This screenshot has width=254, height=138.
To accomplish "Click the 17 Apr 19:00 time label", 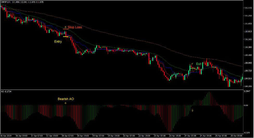I will 52,136.
